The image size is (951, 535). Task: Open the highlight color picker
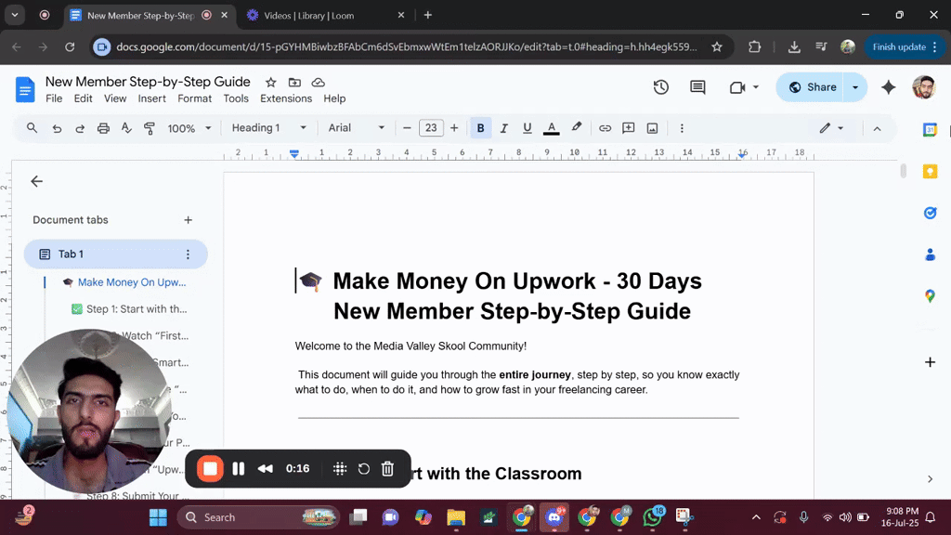point(576,128)
